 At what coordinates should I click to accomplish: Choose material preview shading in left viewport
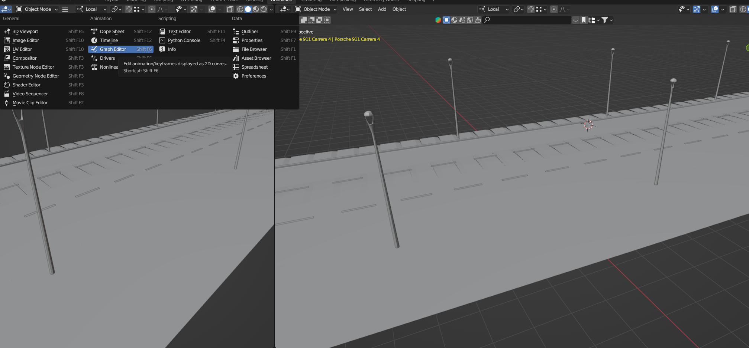[x=256, y=9]
